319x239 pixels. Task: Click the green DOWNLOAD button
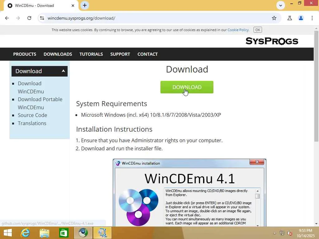187,87
